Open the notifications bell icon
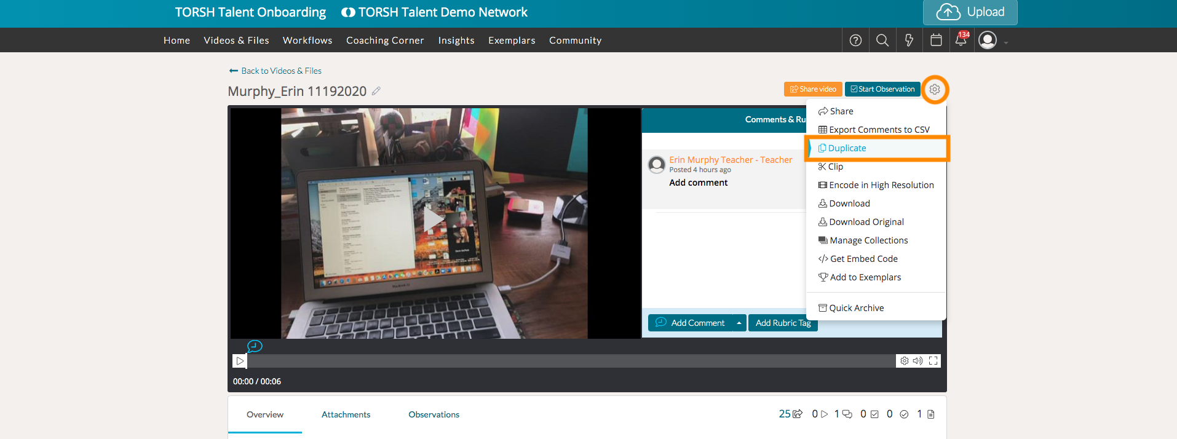The height and width of the screenshot is (439, 1177). (x=961, y=41)
